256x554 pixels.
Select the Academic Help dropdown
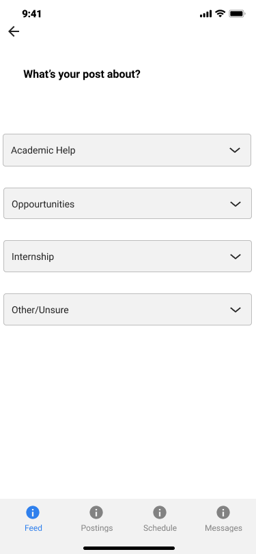pos(127,150)
